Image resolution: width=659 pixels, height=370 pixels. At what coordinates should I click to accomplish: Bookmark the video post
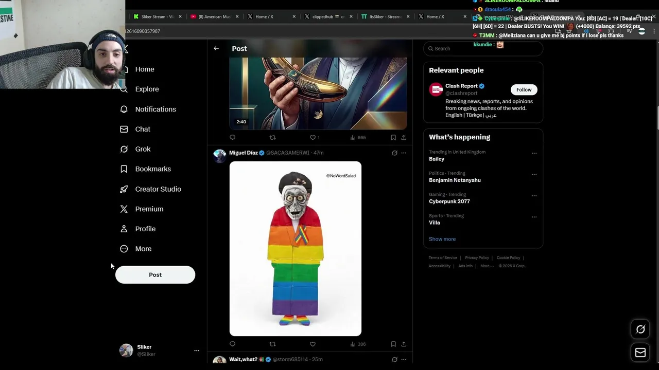pos(393,137)
